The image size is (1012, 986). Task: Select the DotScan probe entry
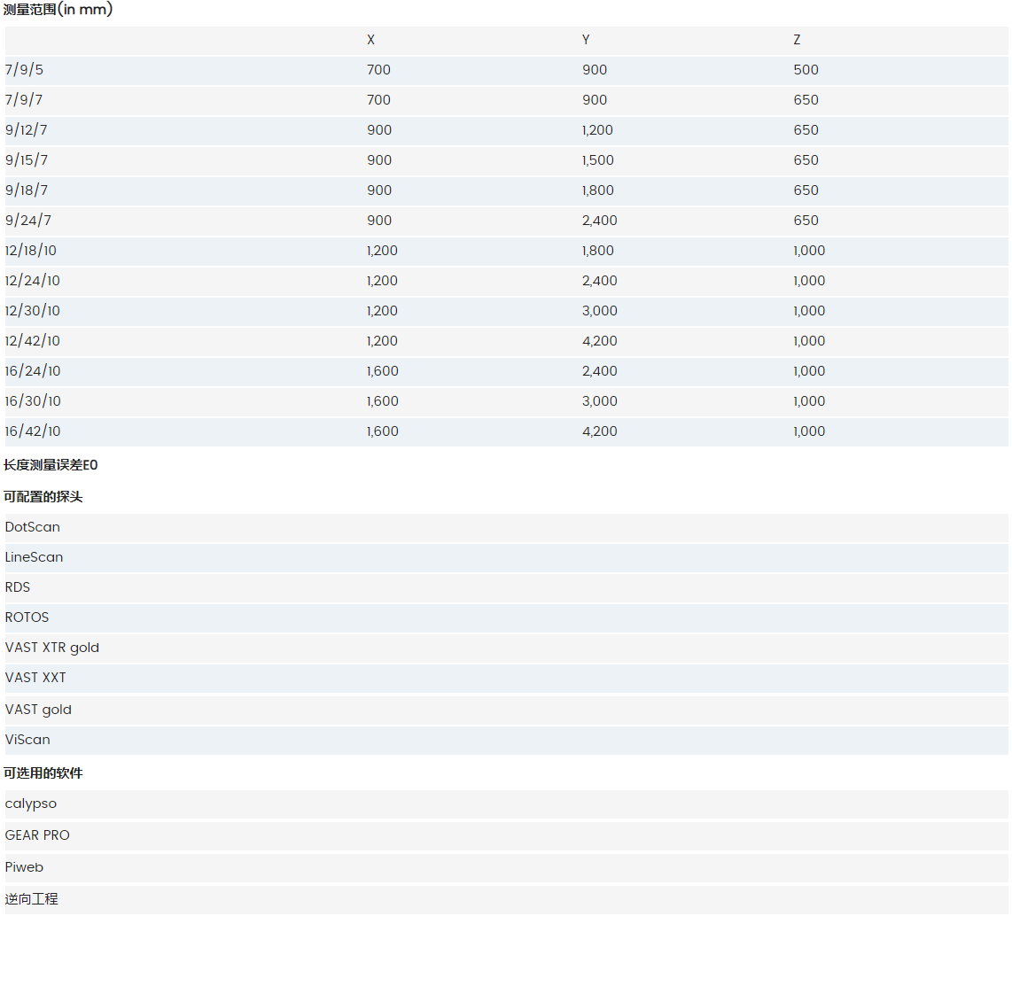[x=33, y=527]
